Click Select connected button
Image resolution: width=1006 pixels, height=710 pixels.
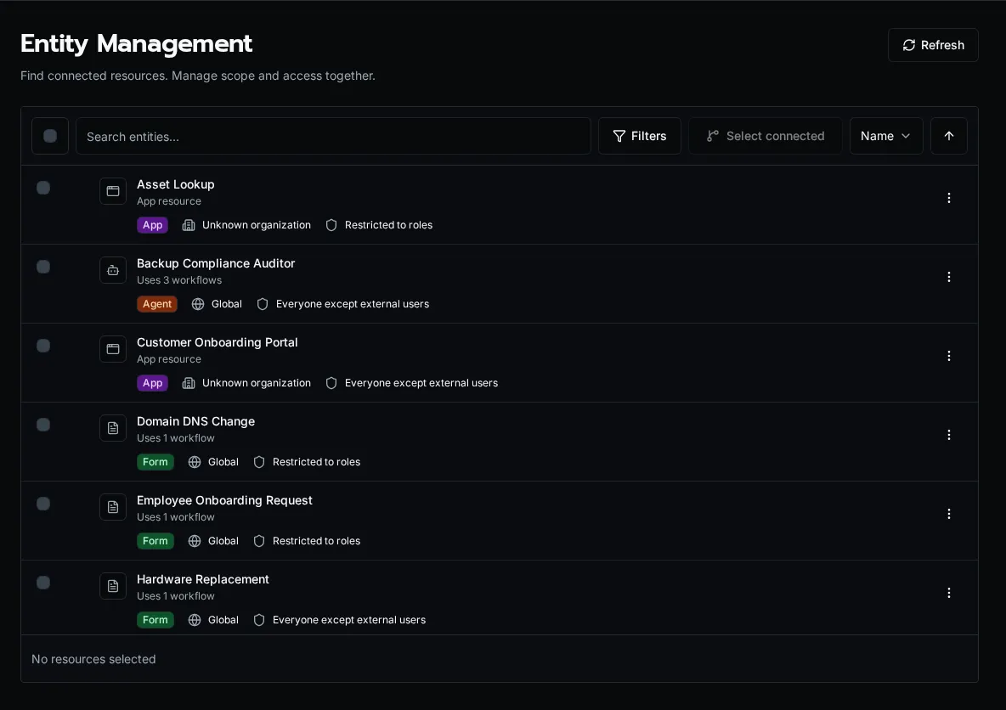click(x=766, y=136)
